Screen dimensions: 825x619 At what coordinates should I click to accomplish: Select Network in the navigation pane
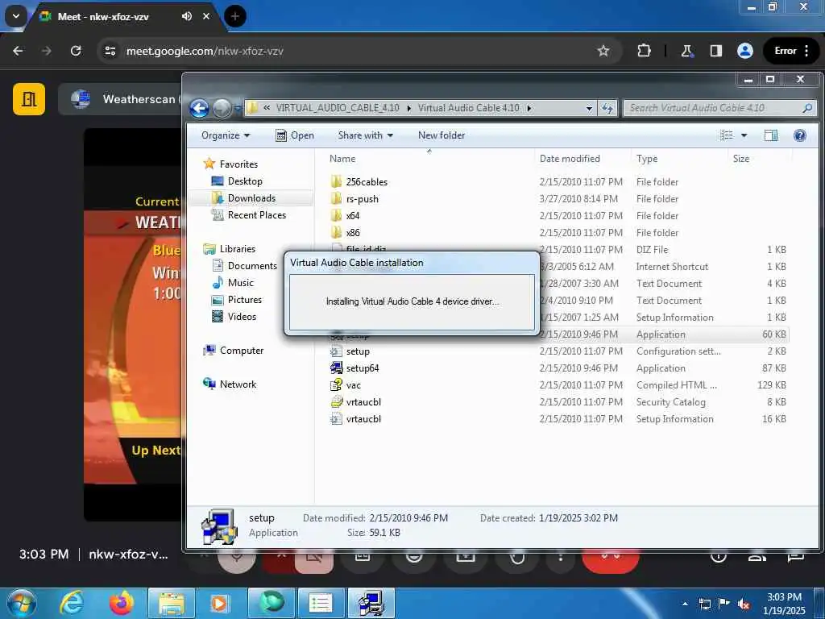point(230,384)
